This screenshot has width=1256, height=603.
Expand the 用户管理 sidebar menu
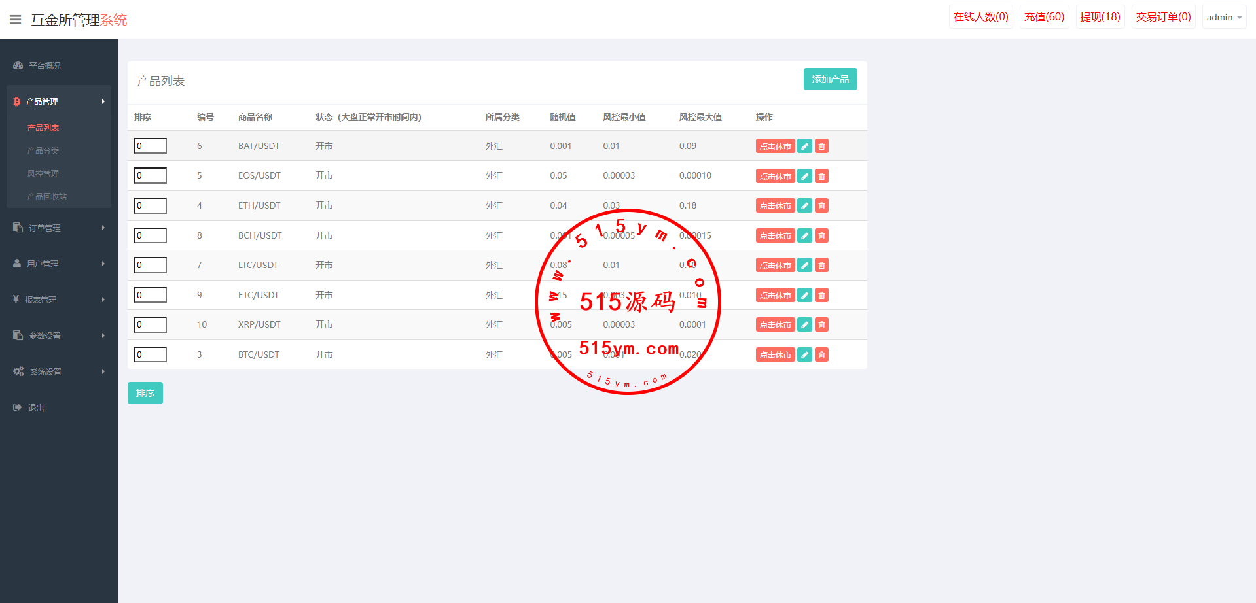point(58,264)
